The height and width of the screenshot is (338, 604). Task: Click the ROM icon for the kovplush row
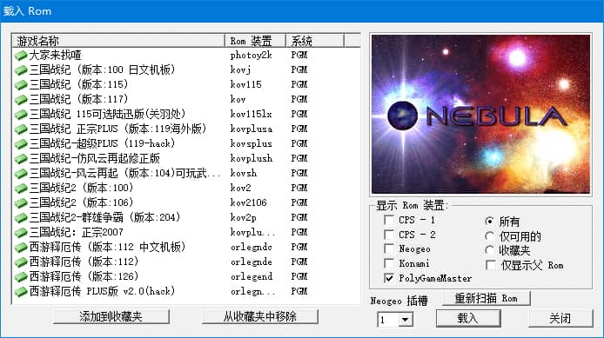point(21,159)
